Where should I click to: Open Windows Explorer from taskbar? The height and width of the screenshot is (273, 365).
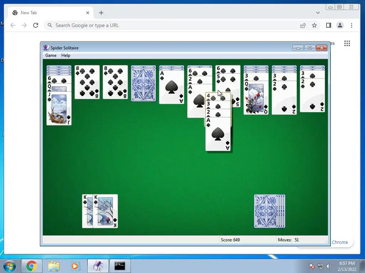[x=54, y=266]
